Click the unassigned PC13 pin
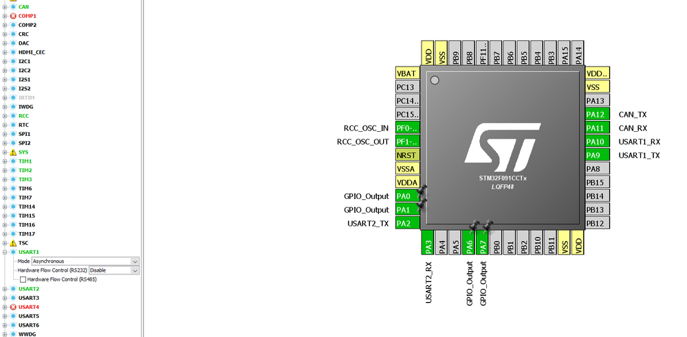The width and height of the screenshot is (687, 337). (408, 87)
